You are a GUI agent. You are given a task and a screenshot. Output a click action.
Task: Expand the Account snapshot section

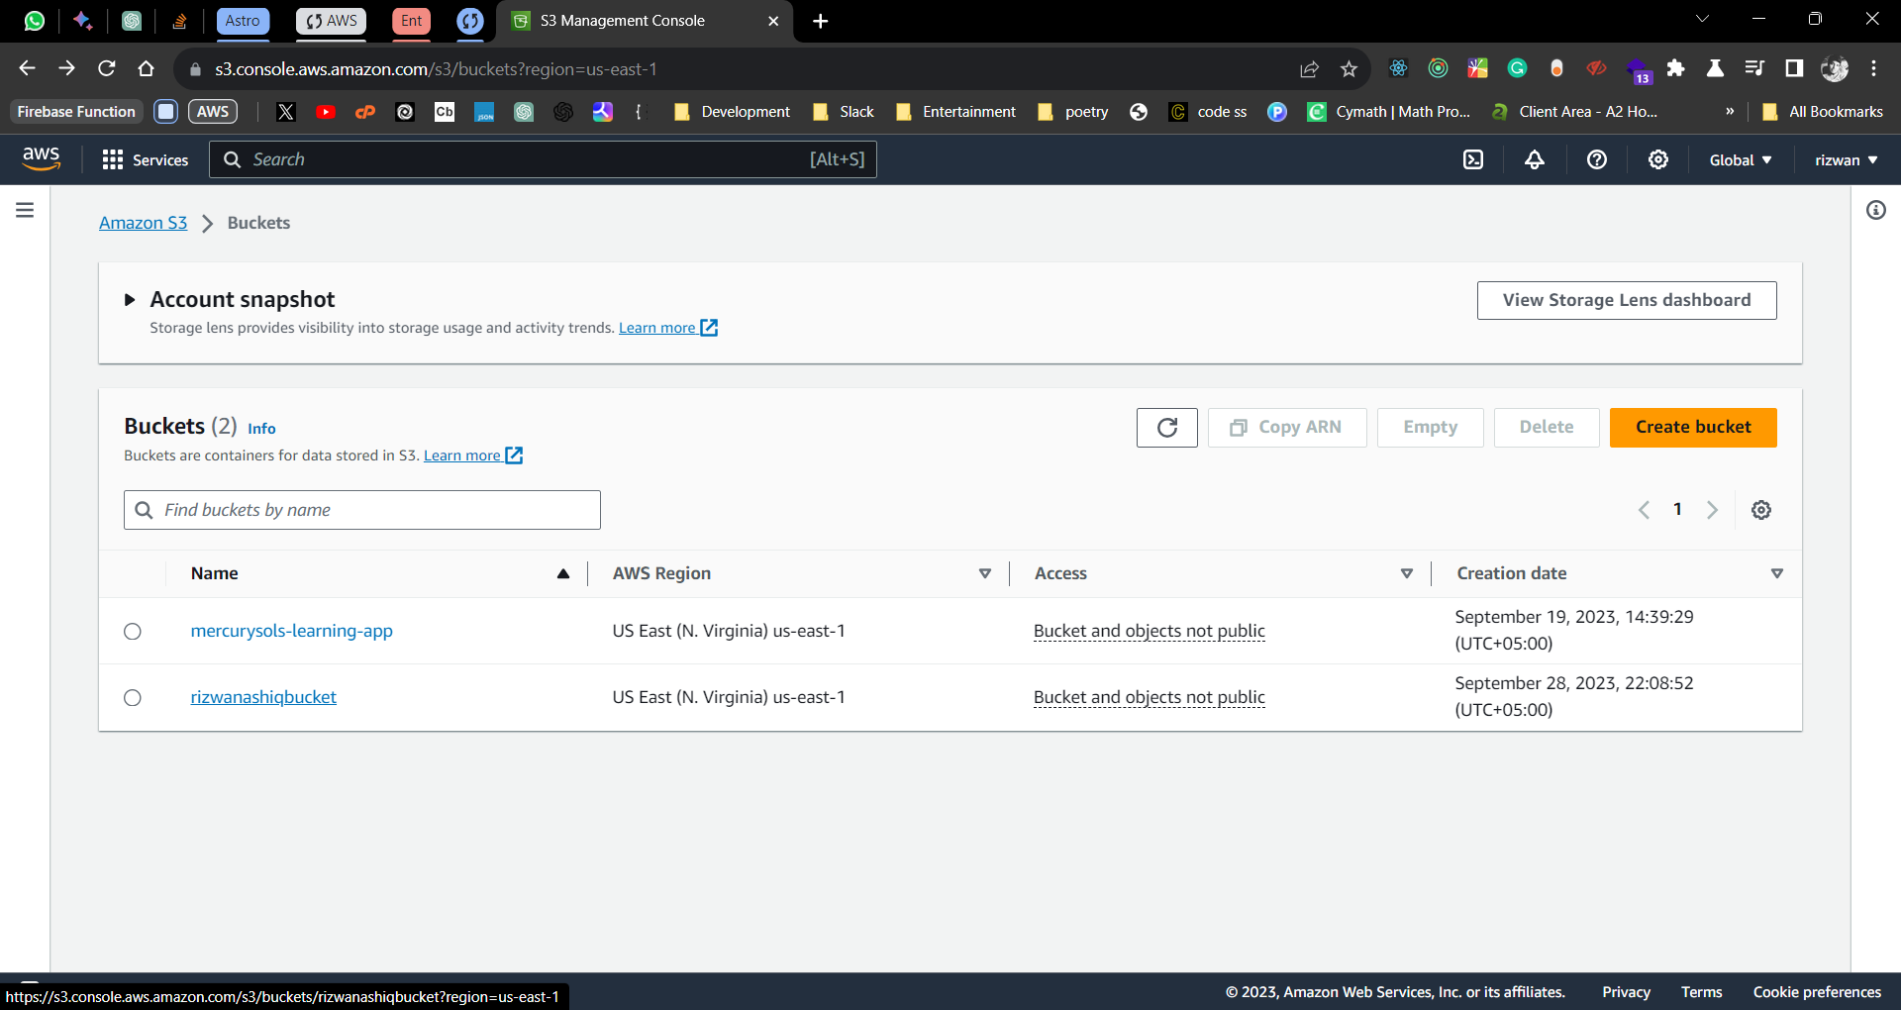click(130, 300)
